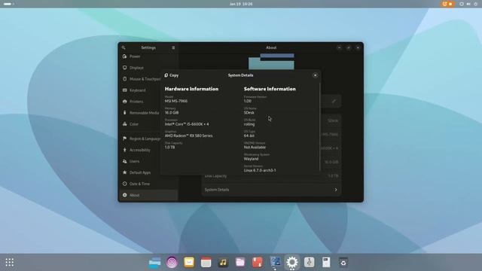This screenshot has height=271, width=482.
Task: Click the edit pencil icon for device name
Action: (x=334, y=102)
